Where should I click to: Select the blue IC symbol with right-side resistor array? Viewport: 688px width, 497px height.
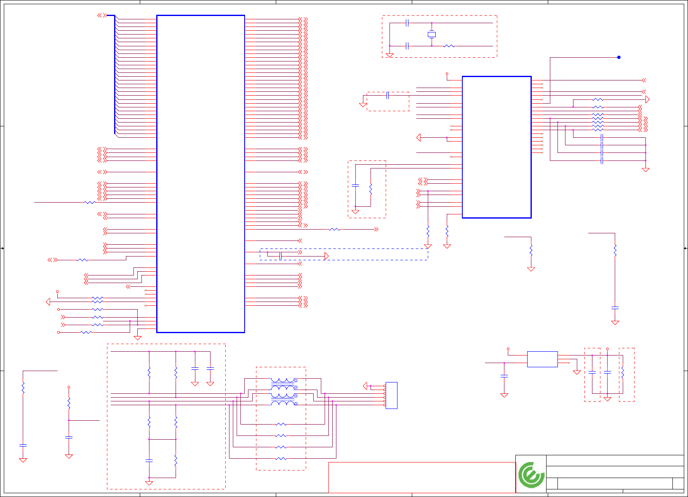pos(497,147)
